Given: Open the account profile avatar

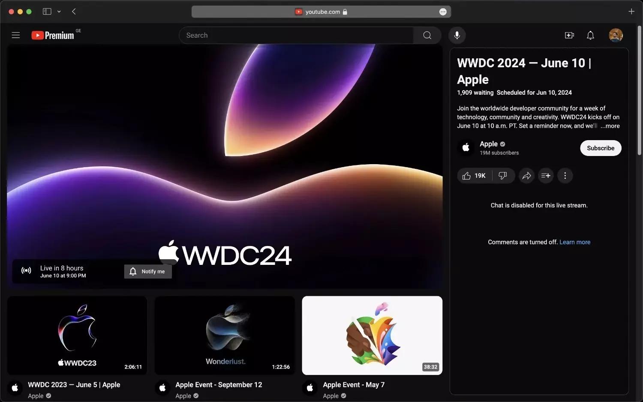Looking at the screenshot, I should (x=616, y=35).
